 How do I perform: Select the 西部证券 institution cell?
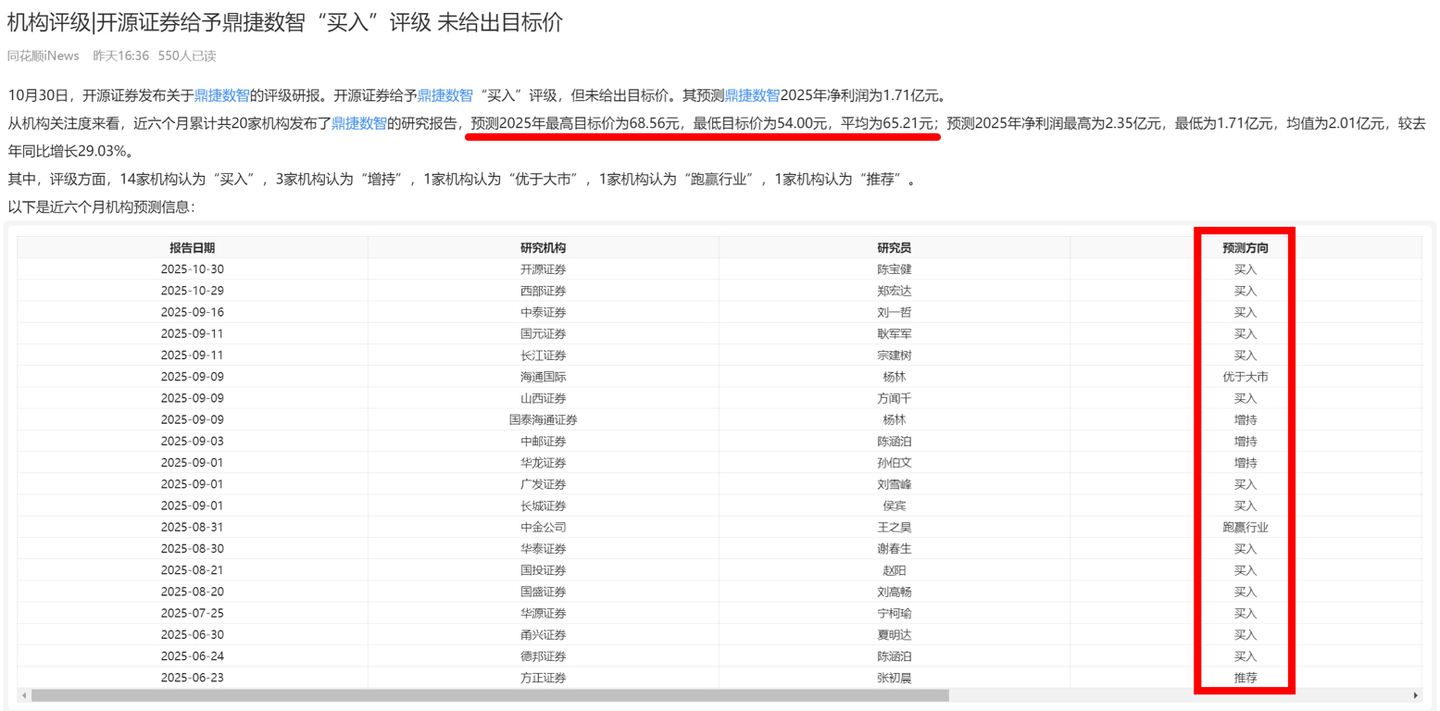pos(544,291)
